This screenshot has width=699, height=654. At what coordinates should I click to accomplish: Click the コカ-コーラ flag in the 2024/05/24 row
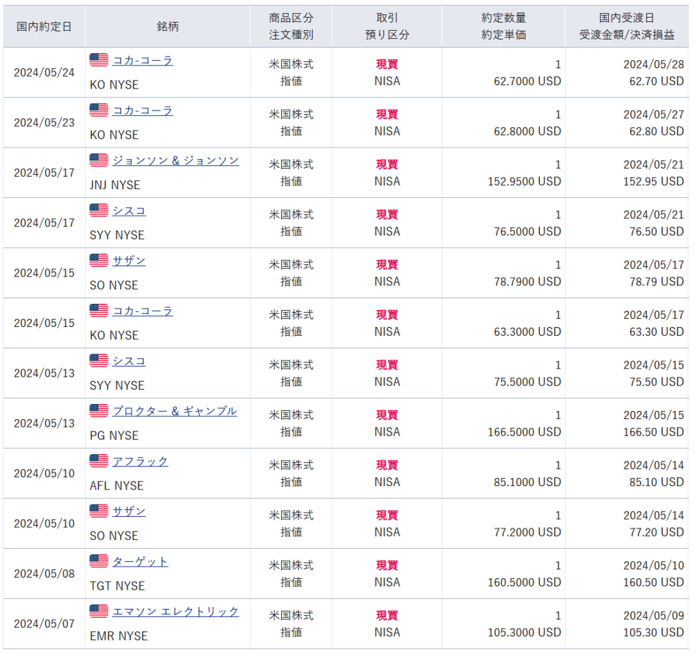(x=99, y=60)
